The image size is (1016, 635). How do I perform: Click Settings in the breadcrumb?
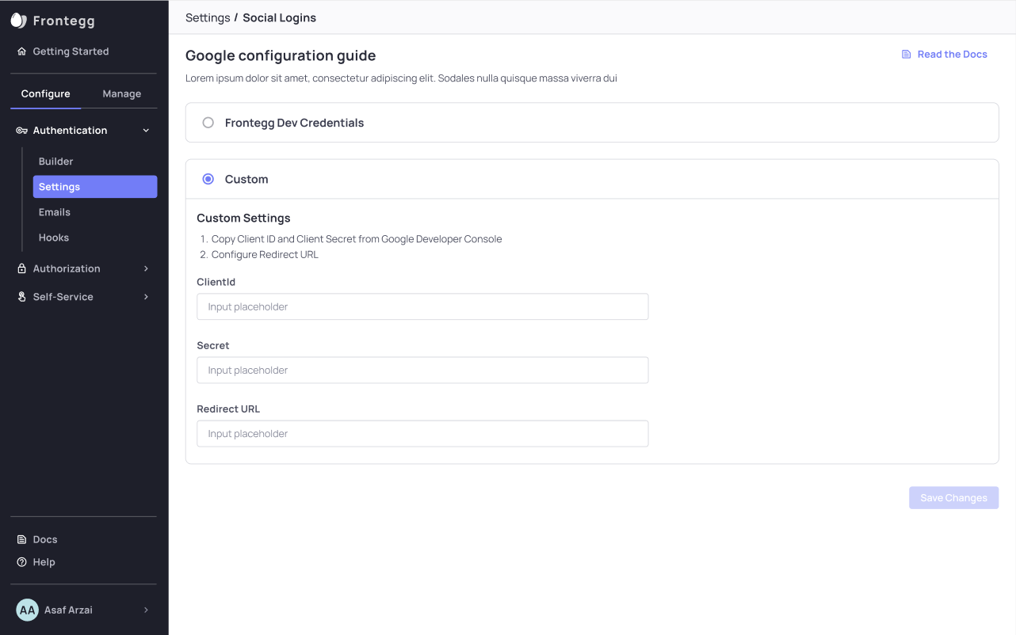[208, 17]
